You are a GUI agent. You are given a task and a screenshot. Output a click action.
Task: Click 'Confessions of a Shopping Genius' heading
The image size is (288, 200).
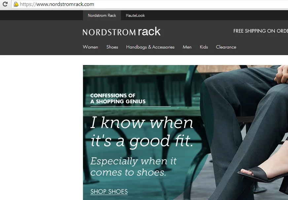(118, 99)
